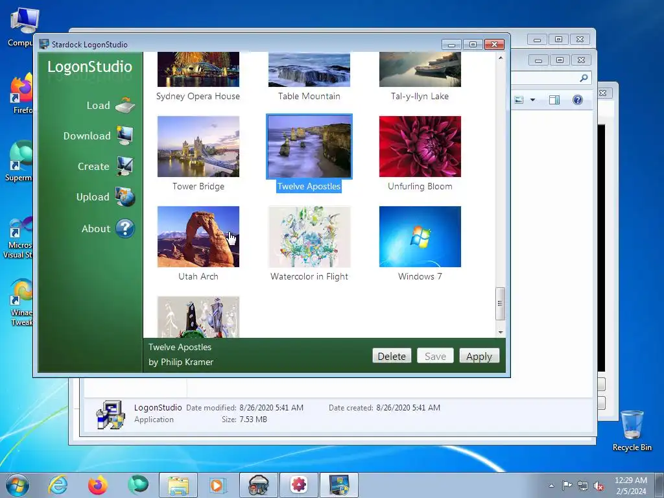Choose the Twelve Apostles thumbnail

(309, 147)
